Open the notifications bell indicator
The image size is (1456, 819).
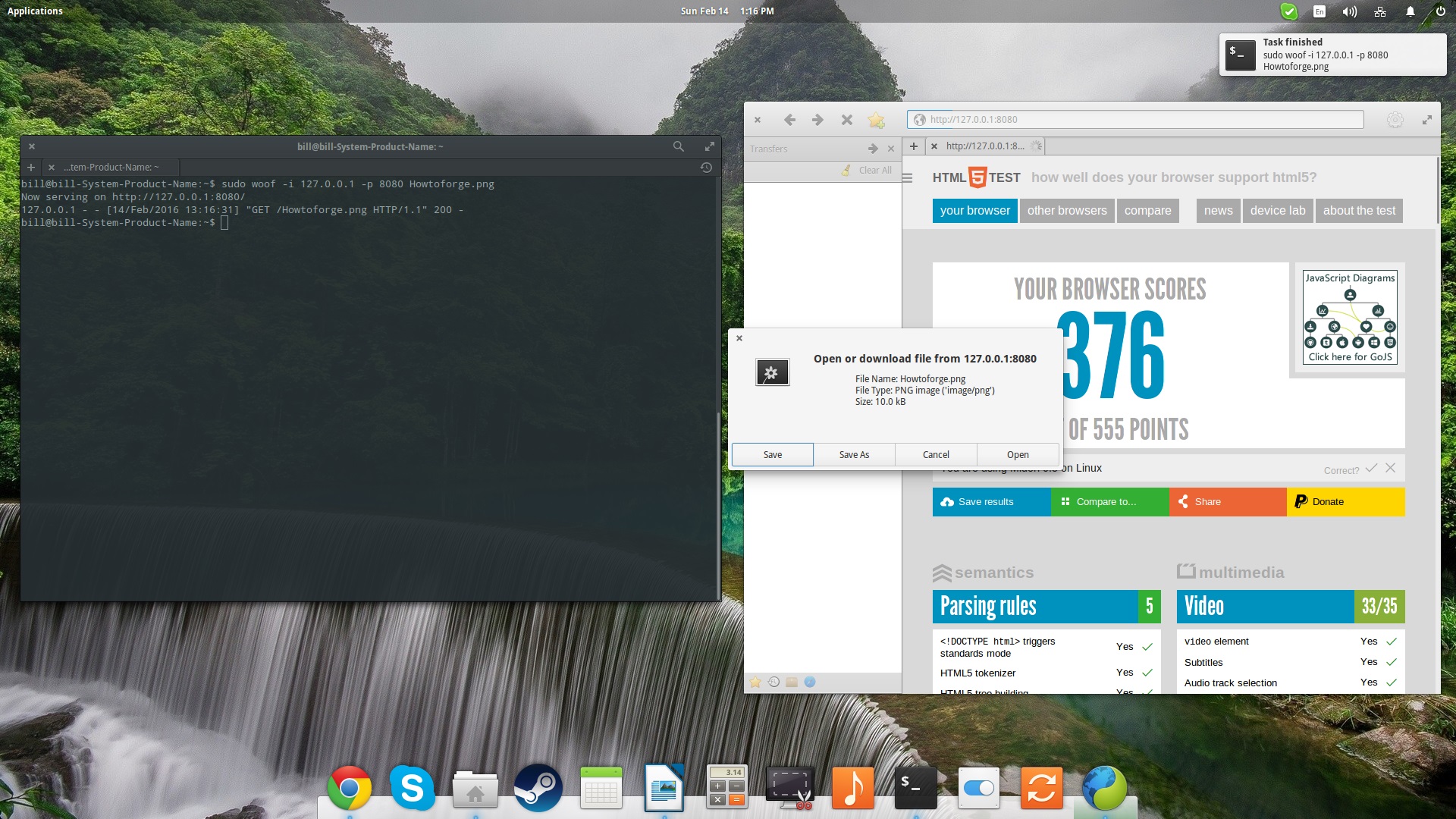click(1410, 11)
